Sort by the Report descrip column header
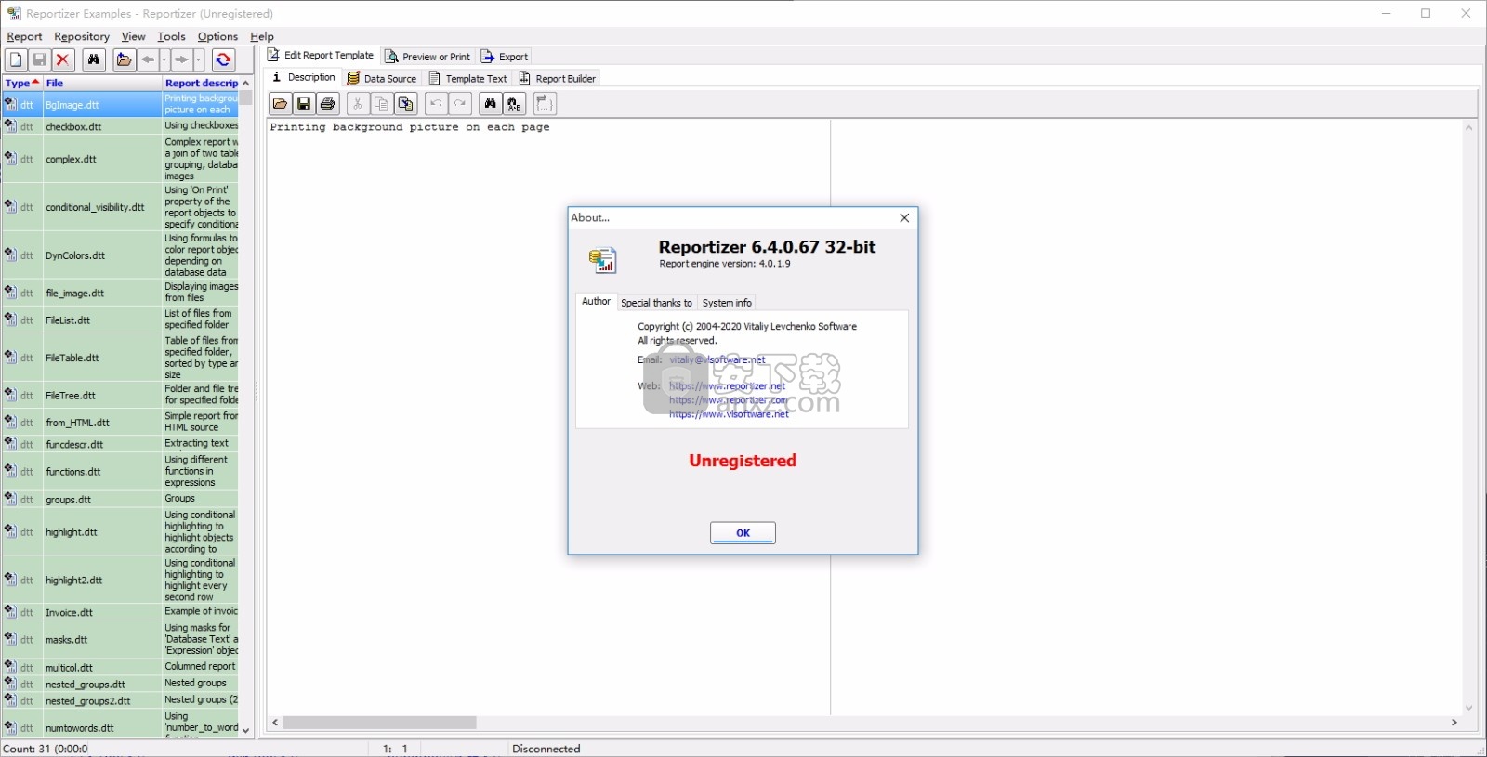1487x757 pixels. (201, 83)
